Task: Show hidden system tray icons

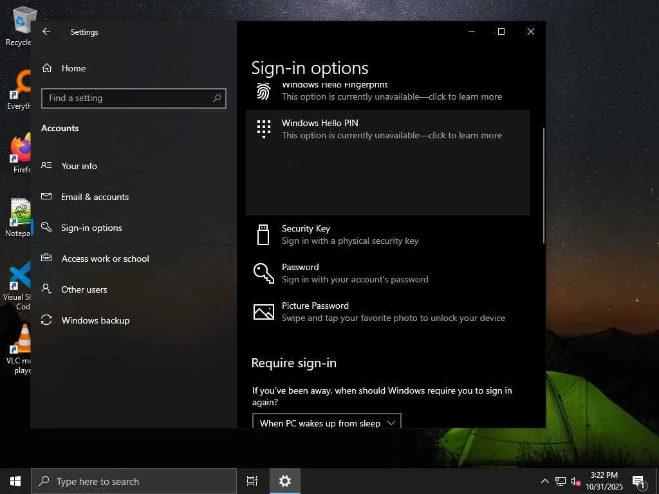Action: click(544, 481)
